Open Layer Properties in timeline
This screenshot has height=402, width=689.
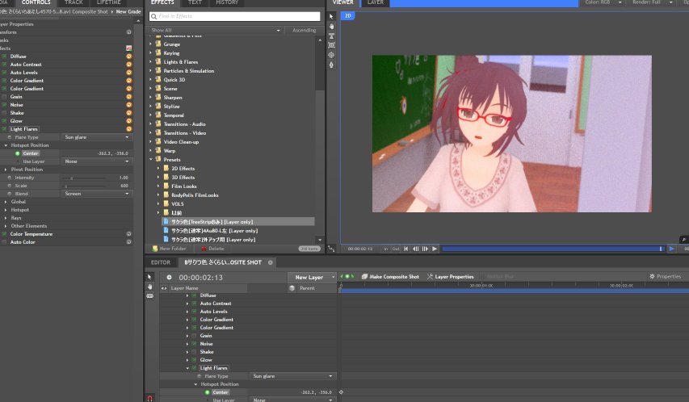tap(451, 277)
